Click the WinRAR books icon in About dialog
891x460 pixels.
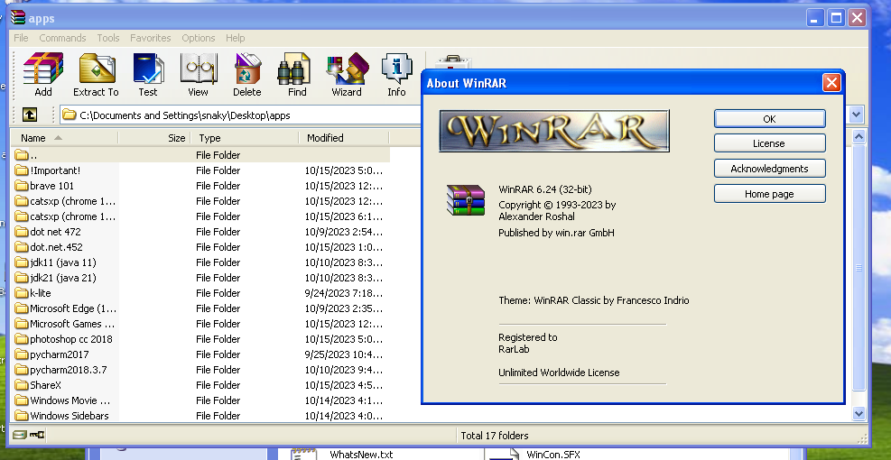pos(466,200)
